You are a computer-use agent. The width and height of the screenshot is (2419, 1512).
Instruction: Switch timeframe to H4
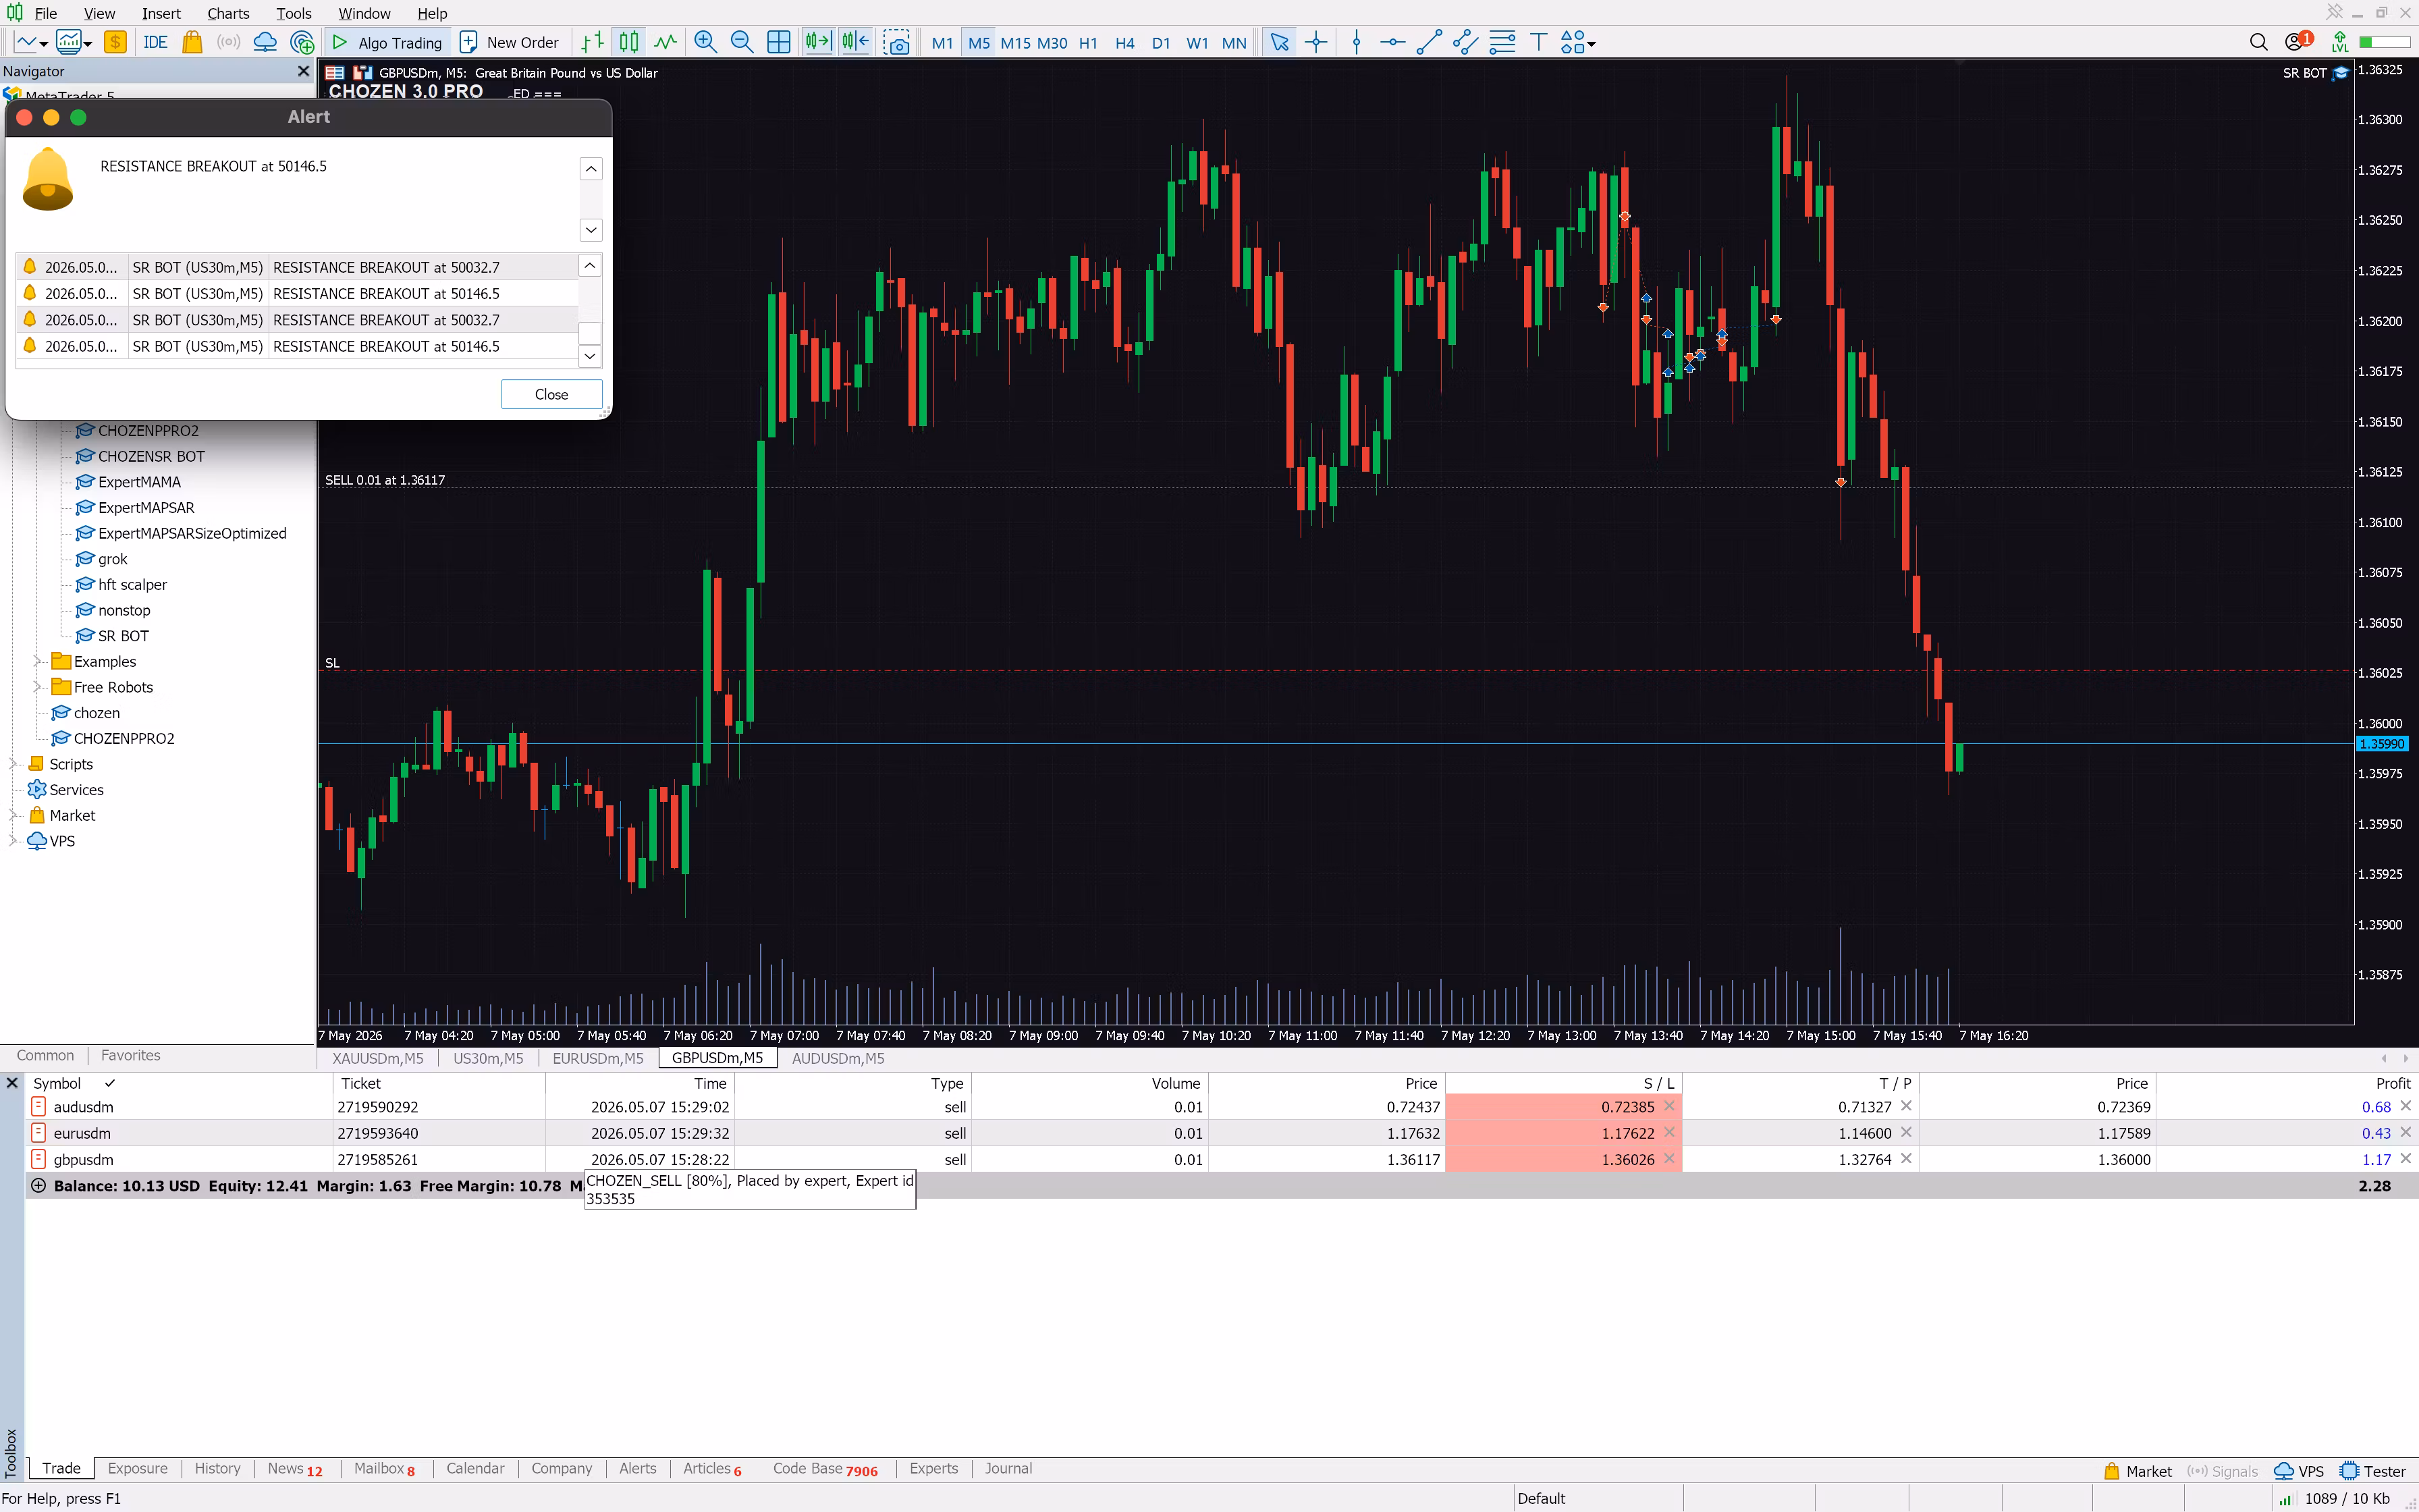pos(1124,43)
